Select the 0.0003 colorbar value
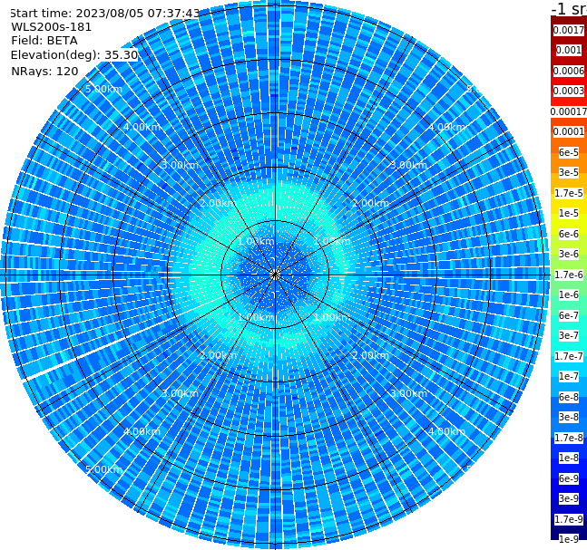587x550 pixels. [x=569, y=91]
